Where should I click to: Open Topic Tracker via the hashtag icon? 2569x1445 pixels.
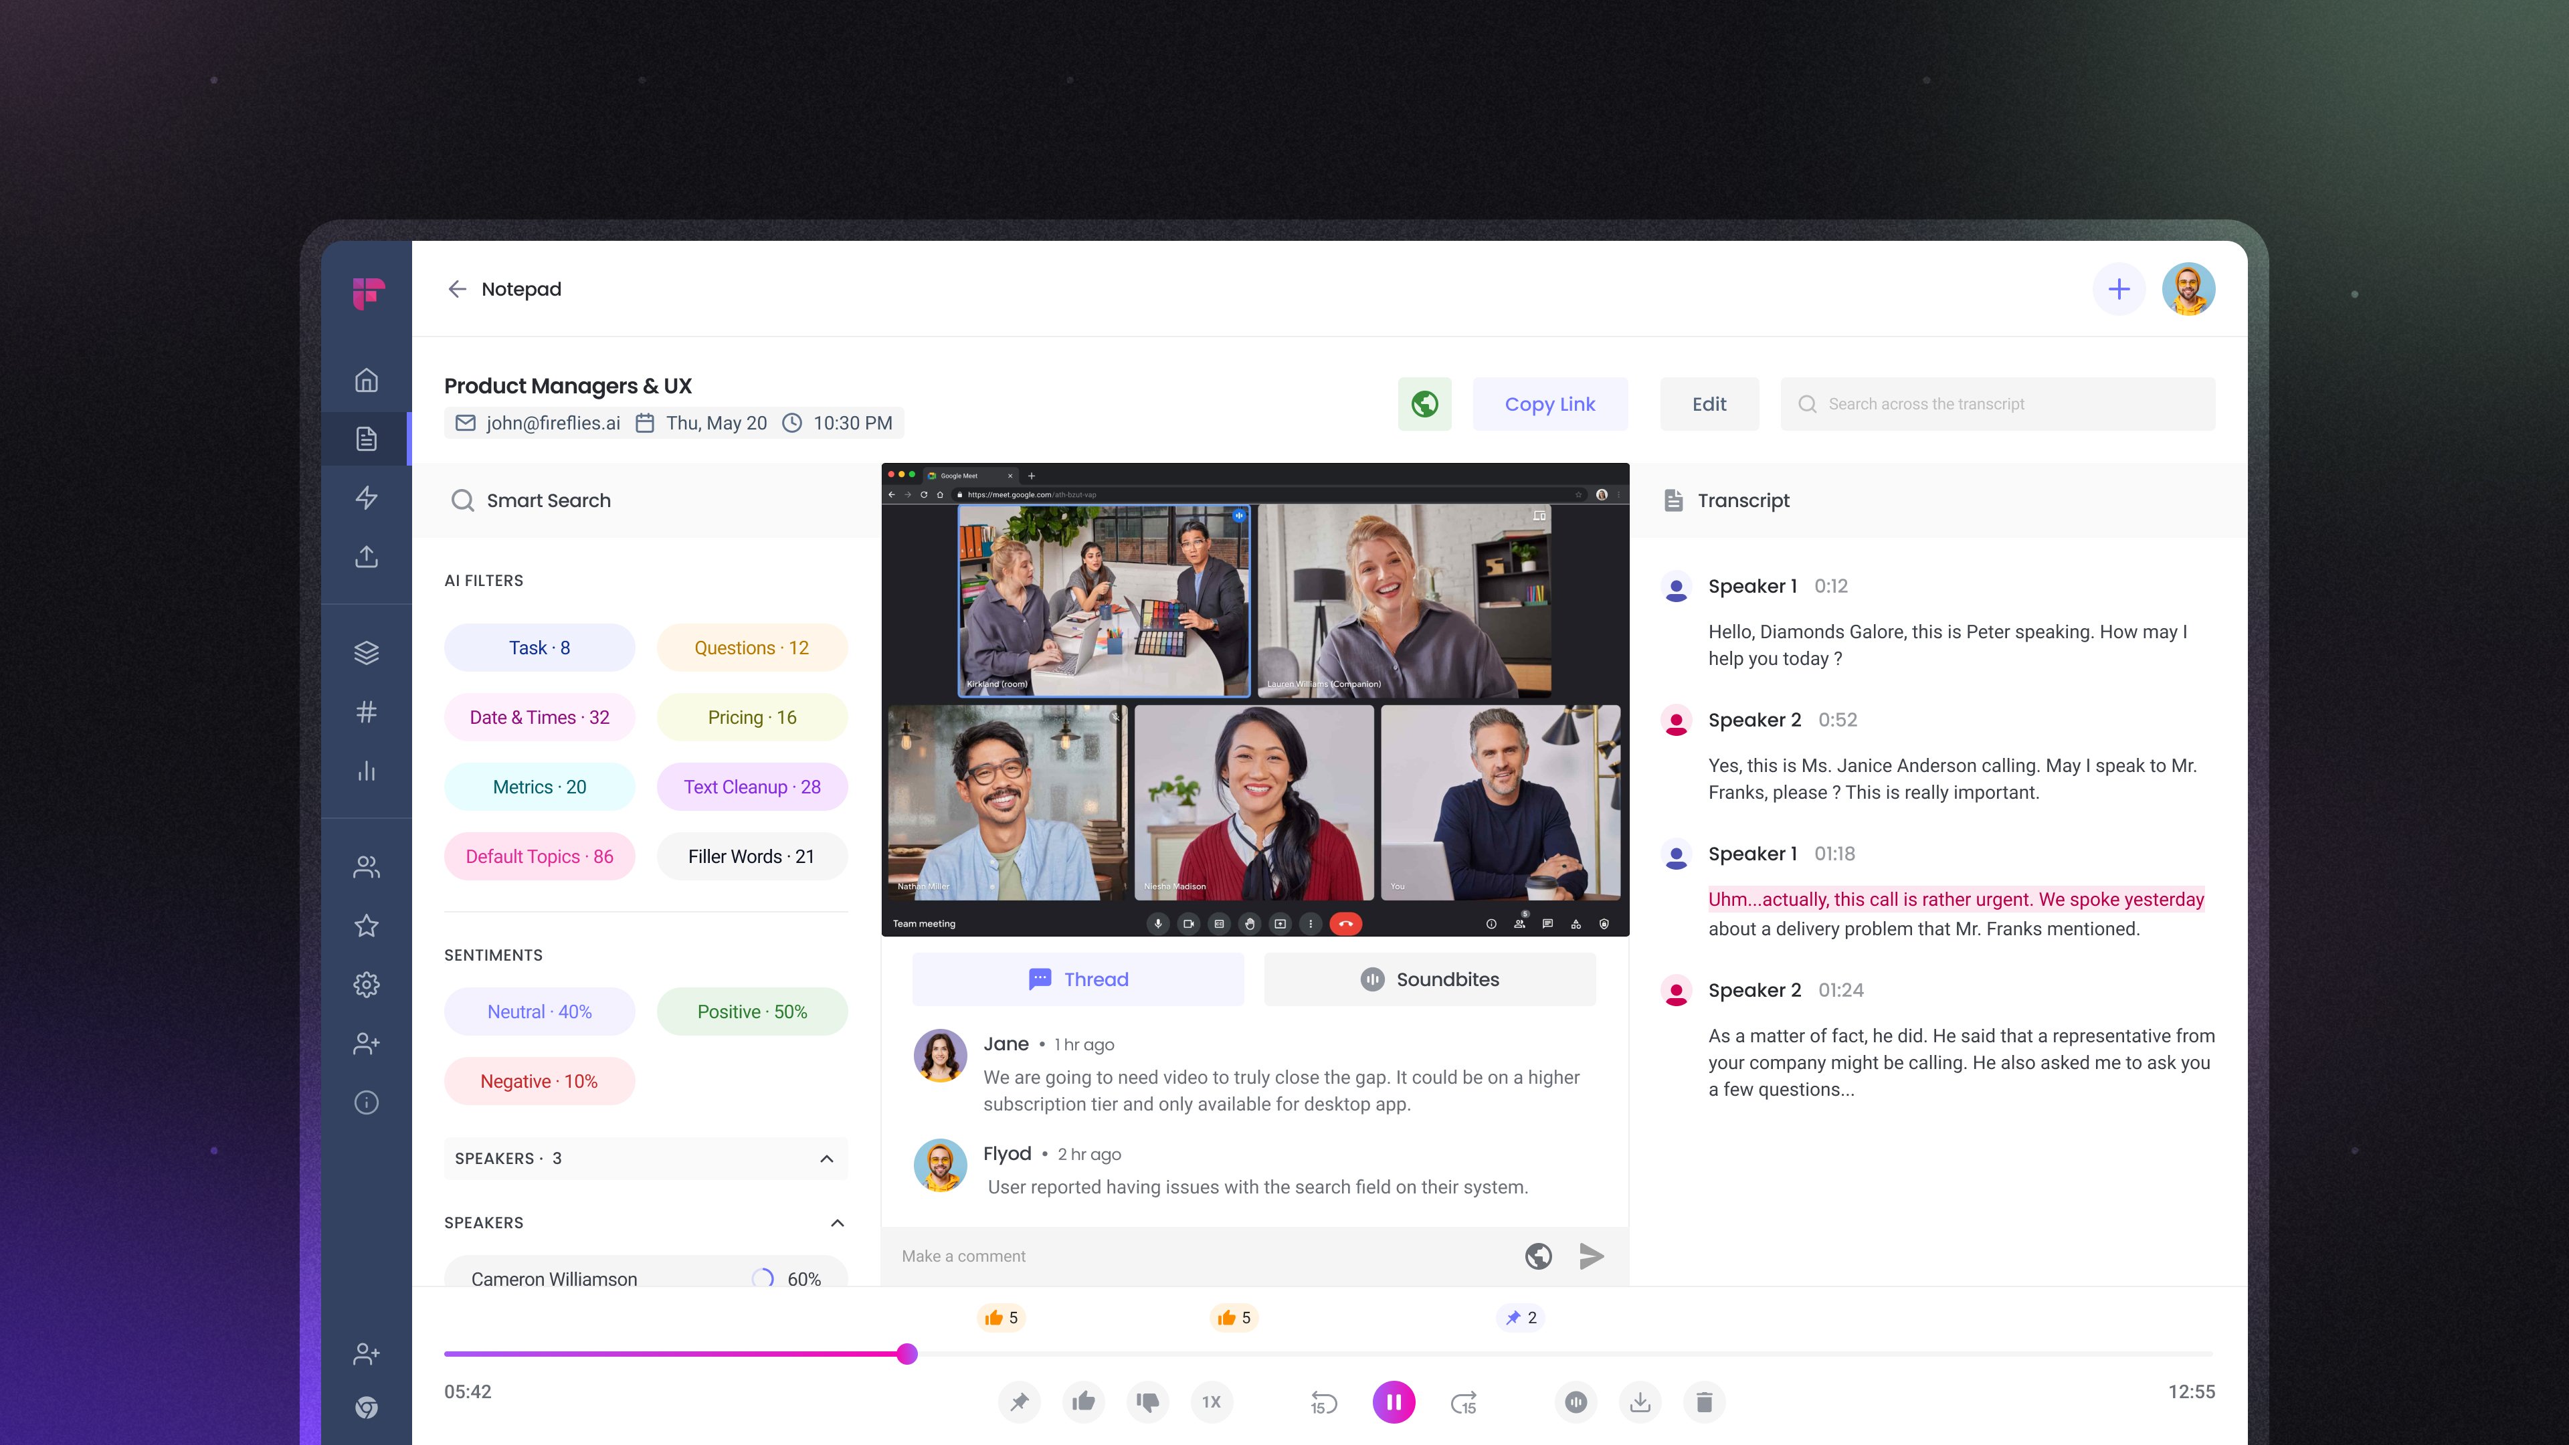pyautogui.click(x=366, y=711)
